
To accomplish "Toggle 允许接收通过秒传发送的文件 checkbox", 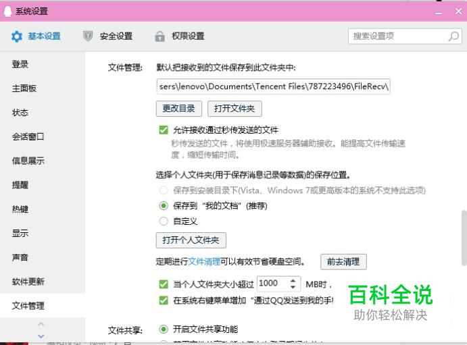I will (164, 130).
